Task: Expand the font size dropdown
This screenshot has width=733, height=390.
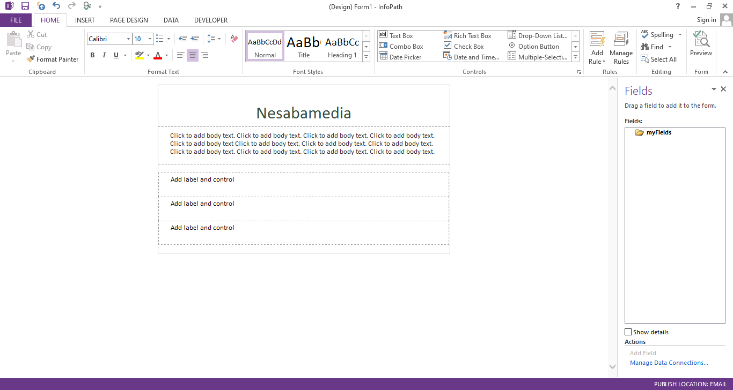Action: coord(150,39)
